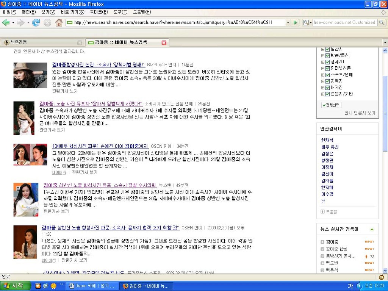Uncheck the 방송/통신 checkbox
Viewport: 388px width, 291px height.
point(327,56)
